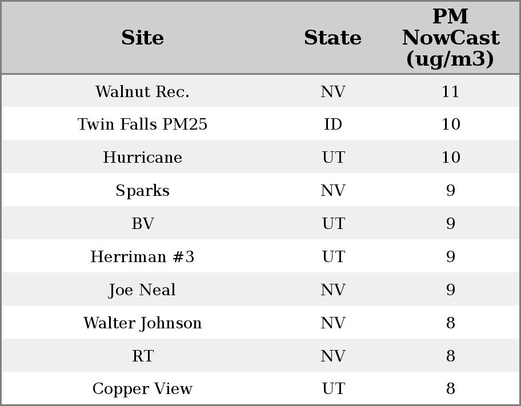Select the Copper View site cell
Image resolution: width=521 pixels, height=406 pixels.
coord(142,389)
